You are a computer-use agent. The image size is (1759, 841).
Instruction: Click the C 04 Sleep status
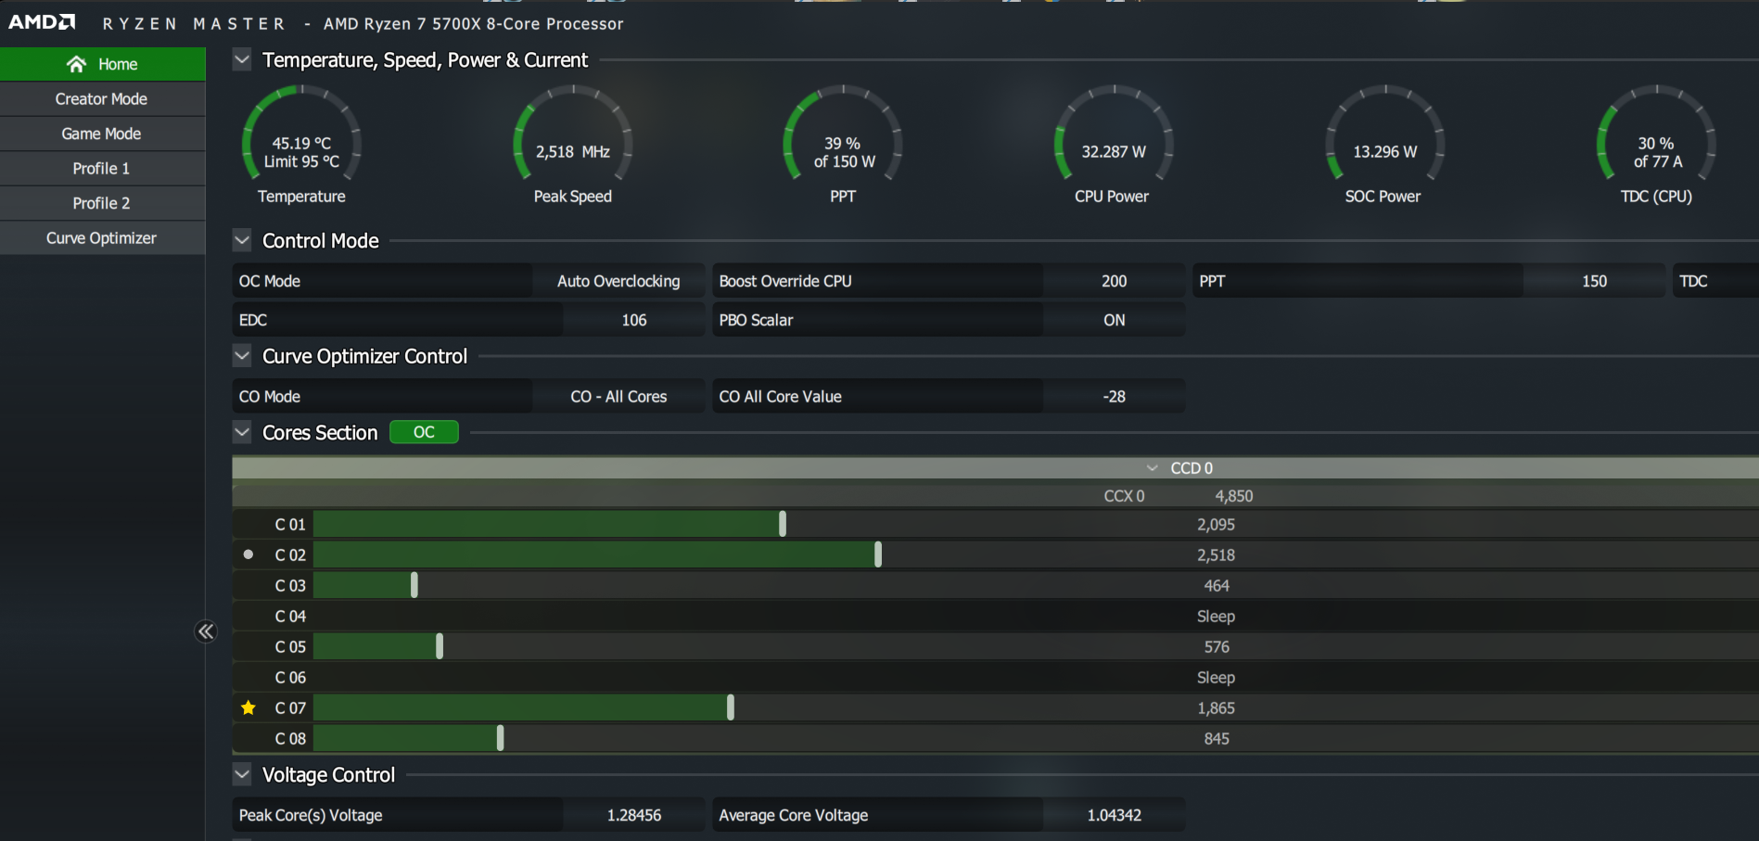tap(1216, 617)
